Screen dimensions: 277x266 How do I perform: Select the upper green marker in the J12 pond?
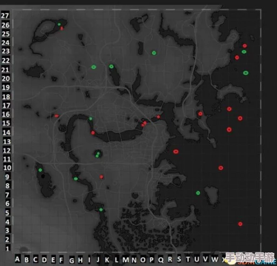pyautogui.click(x=98, y=154)
